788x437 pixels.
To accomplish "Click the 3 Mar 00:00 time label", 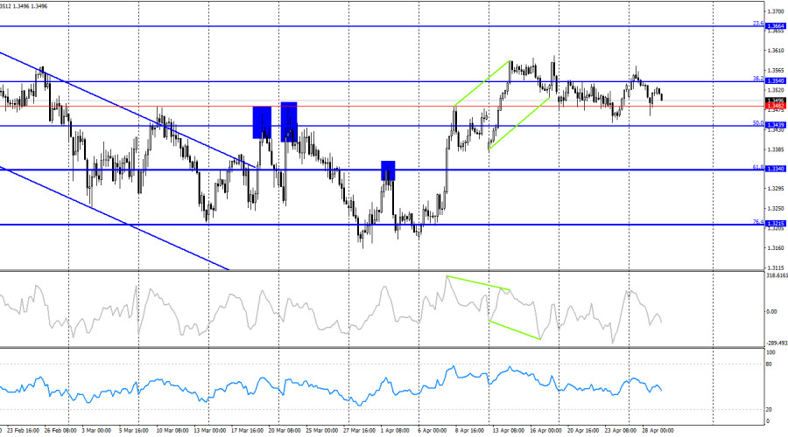I will [x=96, y=431].
